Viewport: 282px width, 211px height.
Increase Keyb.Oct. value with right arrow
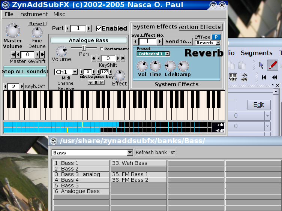coord(22,87)
